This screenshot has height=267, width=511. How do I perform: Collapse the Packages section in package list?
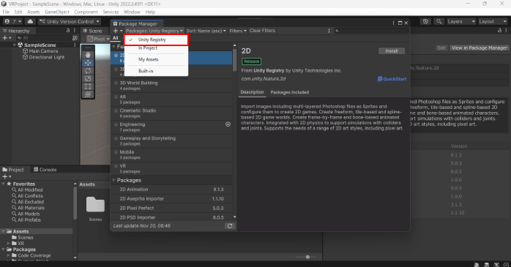[113, 180]
